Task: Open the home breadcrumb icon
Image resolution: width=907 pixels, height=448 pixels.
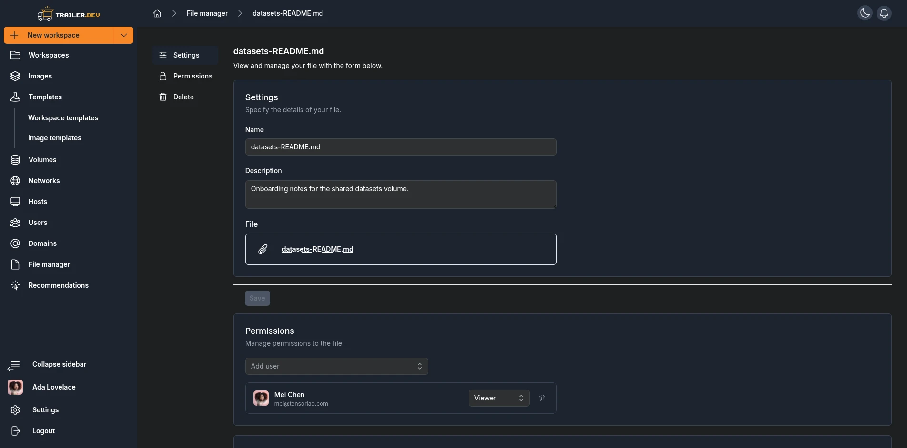Action: coord(157,13)
